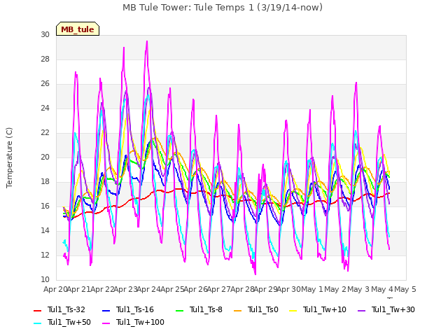Click the red Tul1_Ts-32 legend swatch
Viewport: 448px width, 336px height.
tap(38, 310)
